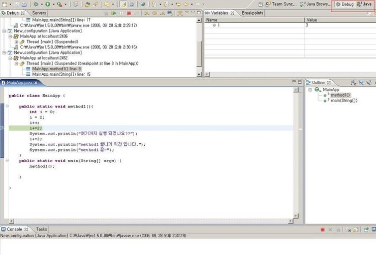Click the editor horizontal scrollbar left arrow
Screen dimensions: 376x255
11,221
